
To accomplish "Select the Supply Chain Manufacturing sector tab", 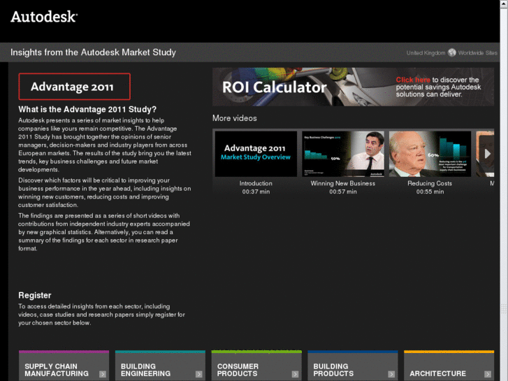I will 64,366.
